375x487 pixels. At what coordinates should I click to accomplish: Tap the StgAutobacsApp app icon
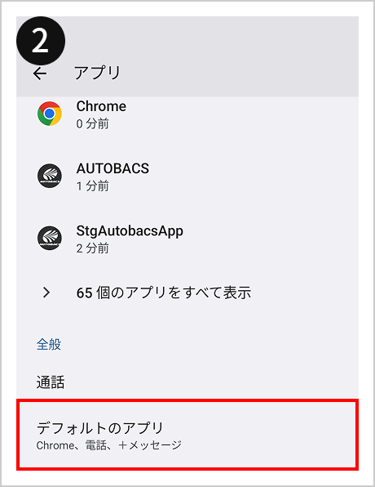50,238
